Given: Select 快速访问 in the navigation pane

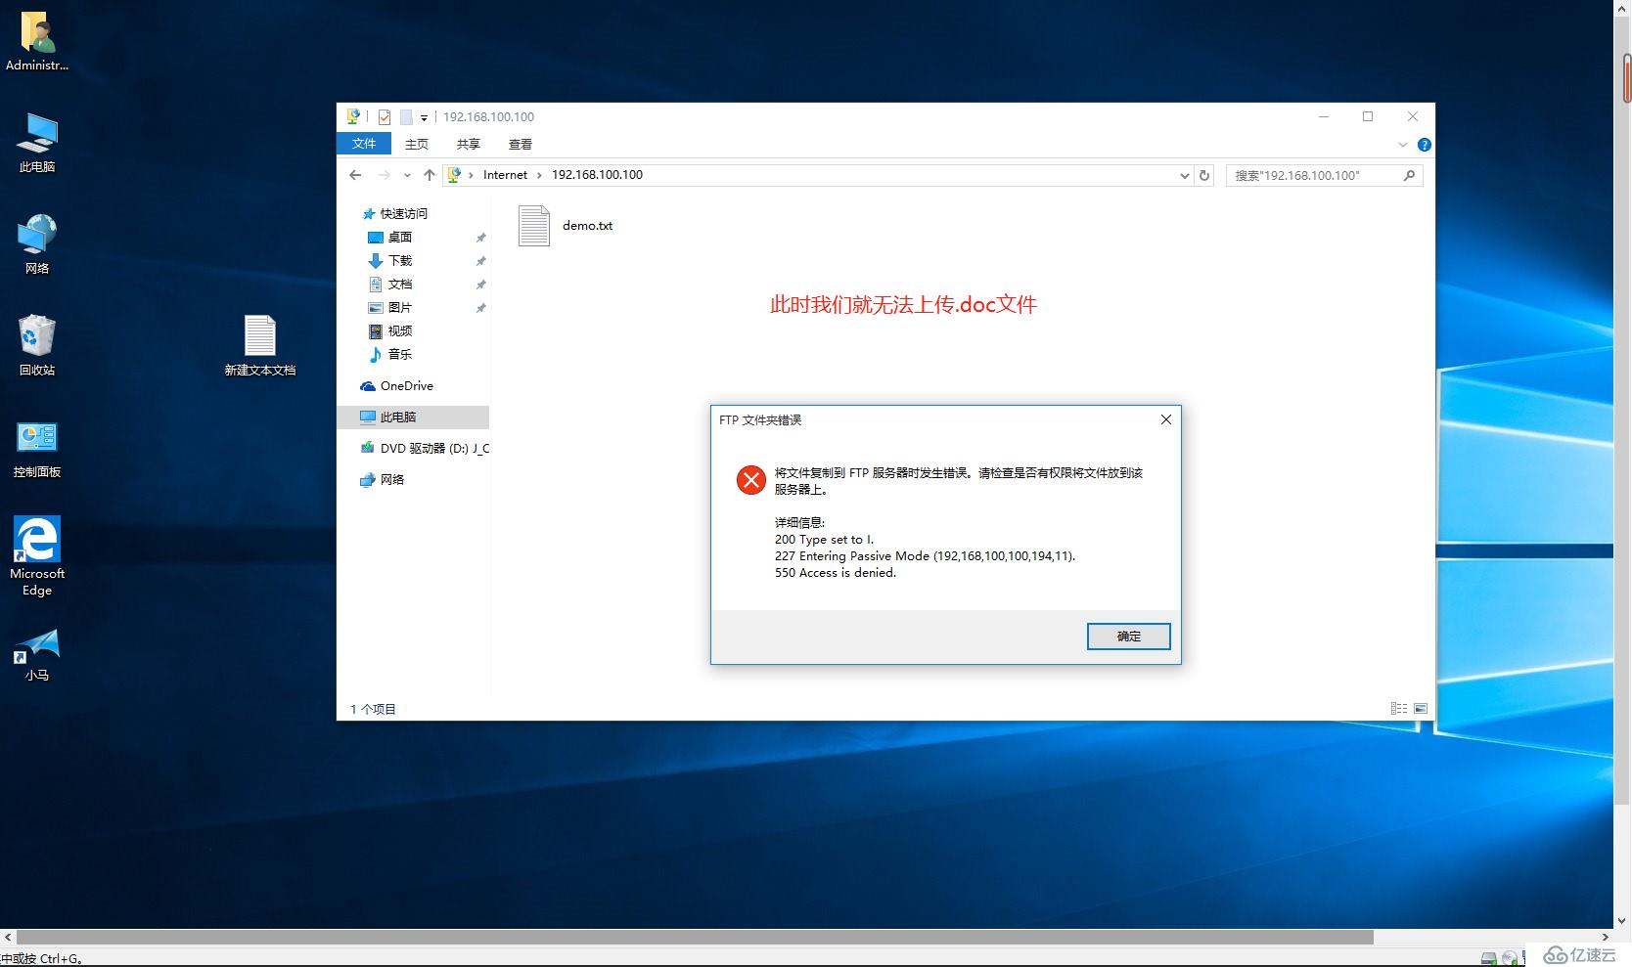Looking at the screenshot, I should pos(395,213).
